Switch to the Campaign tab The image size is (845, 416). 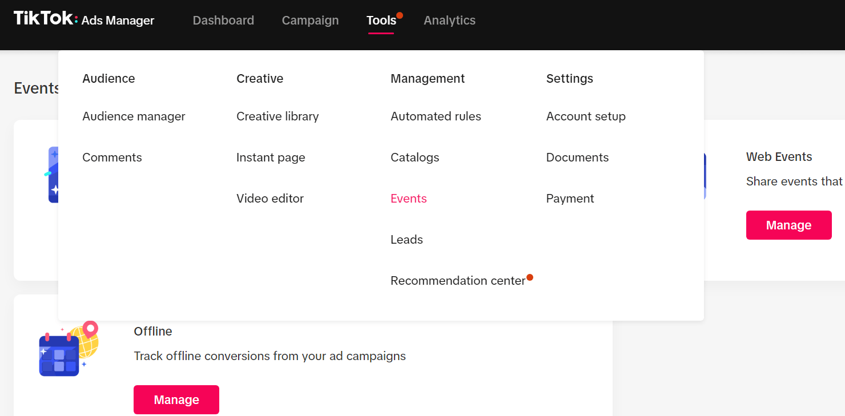310,21
